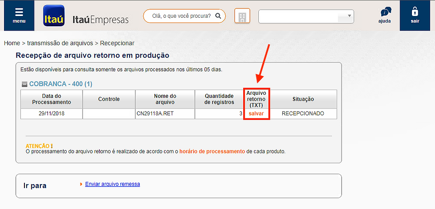435x209 pixels.
Task: Open the horário de processamento link
Action: [212, 152]
